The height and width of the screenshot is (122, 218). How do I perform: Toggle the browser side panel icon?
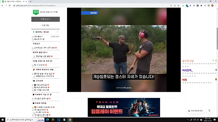point(208,5)
